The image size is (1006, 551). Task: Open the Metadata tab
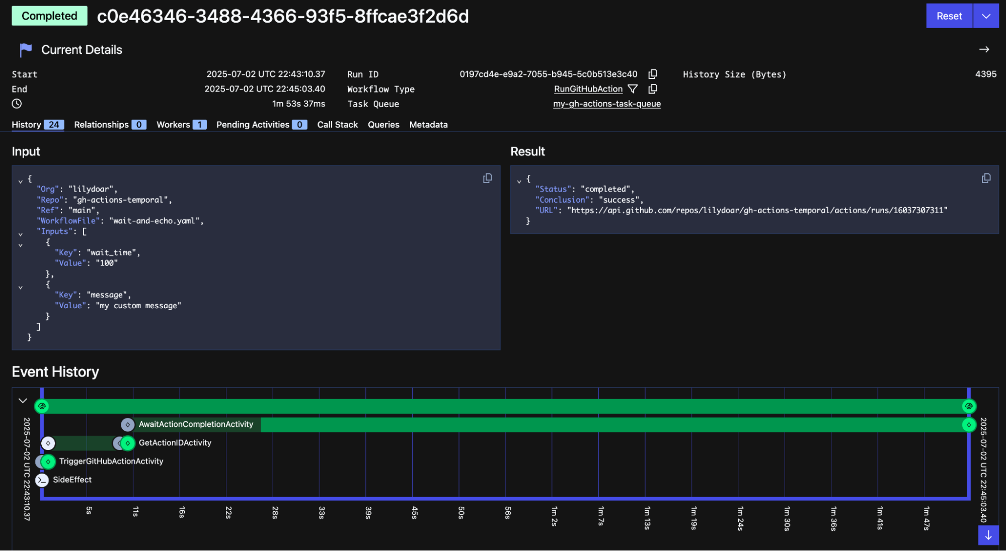[428, 125]
